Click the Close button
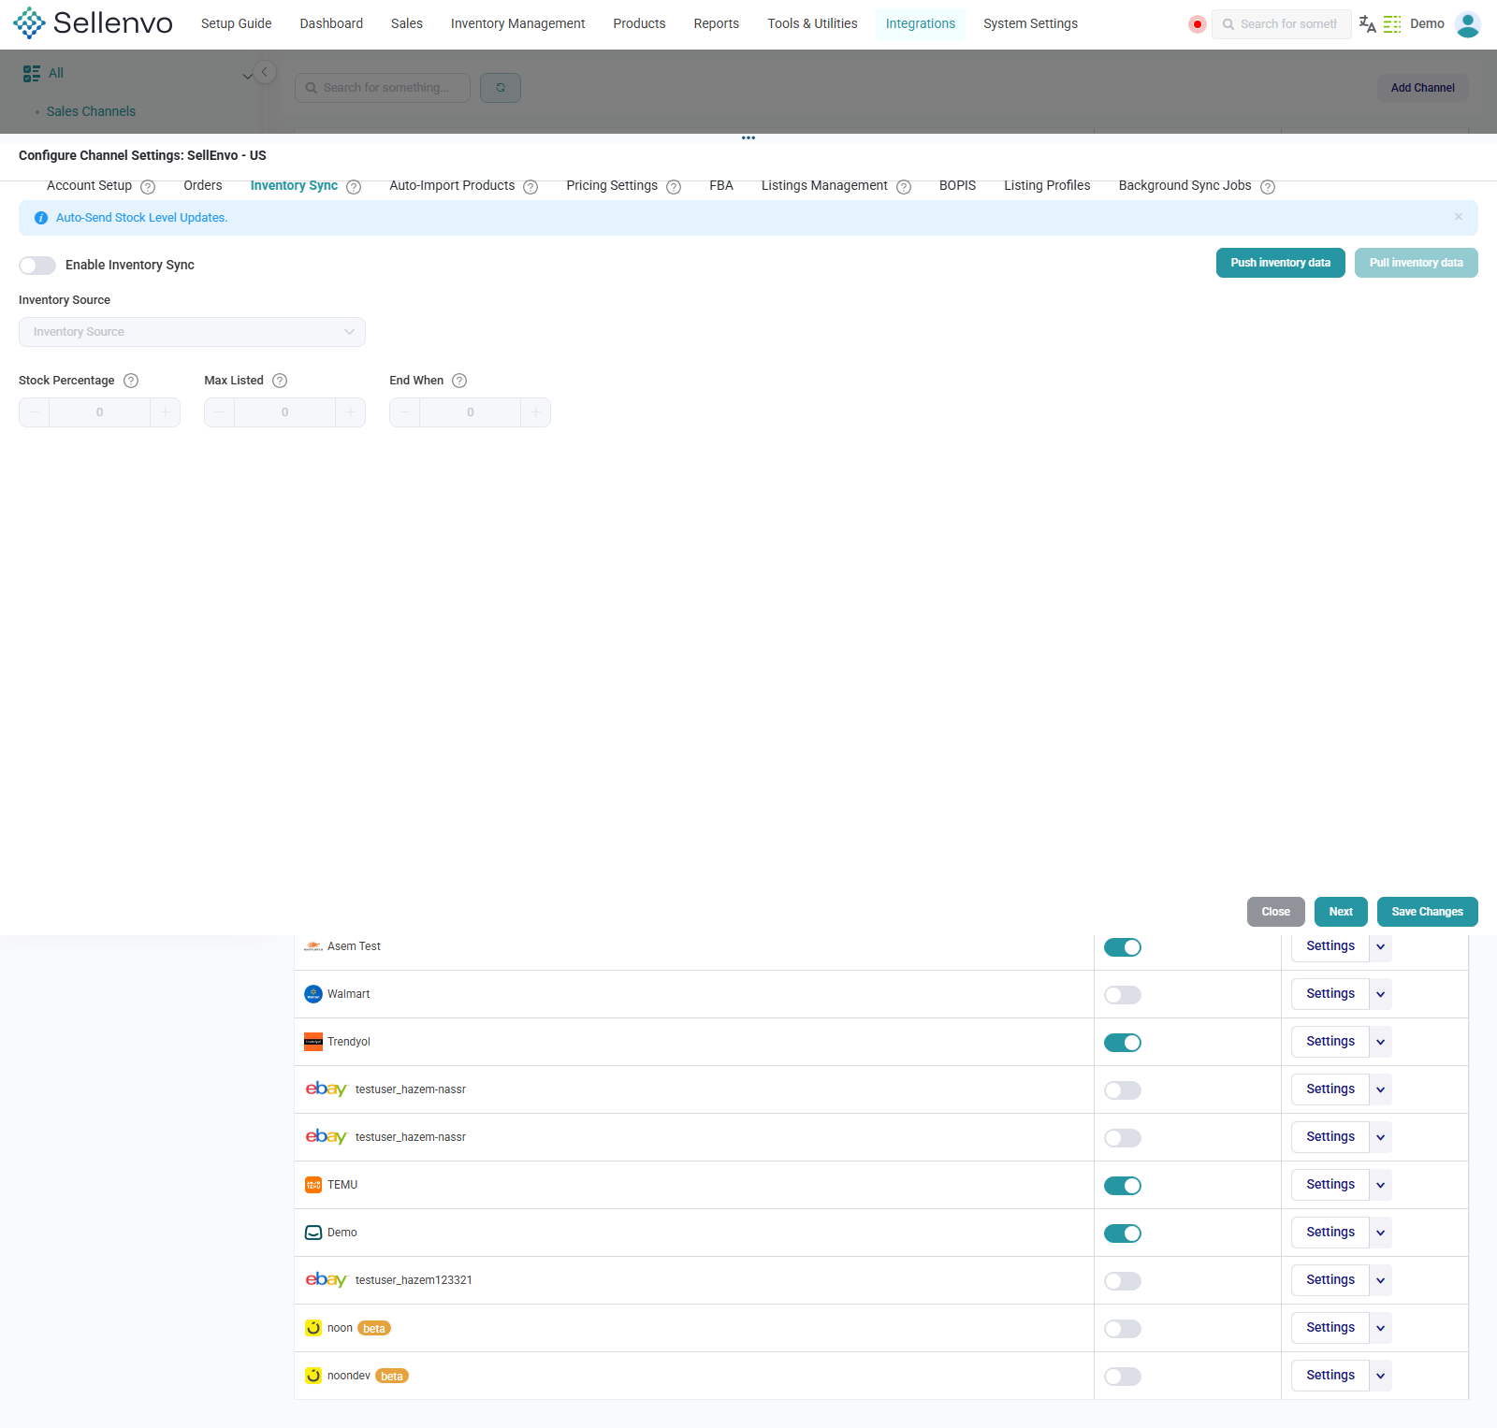 [x=1275, y=912]
